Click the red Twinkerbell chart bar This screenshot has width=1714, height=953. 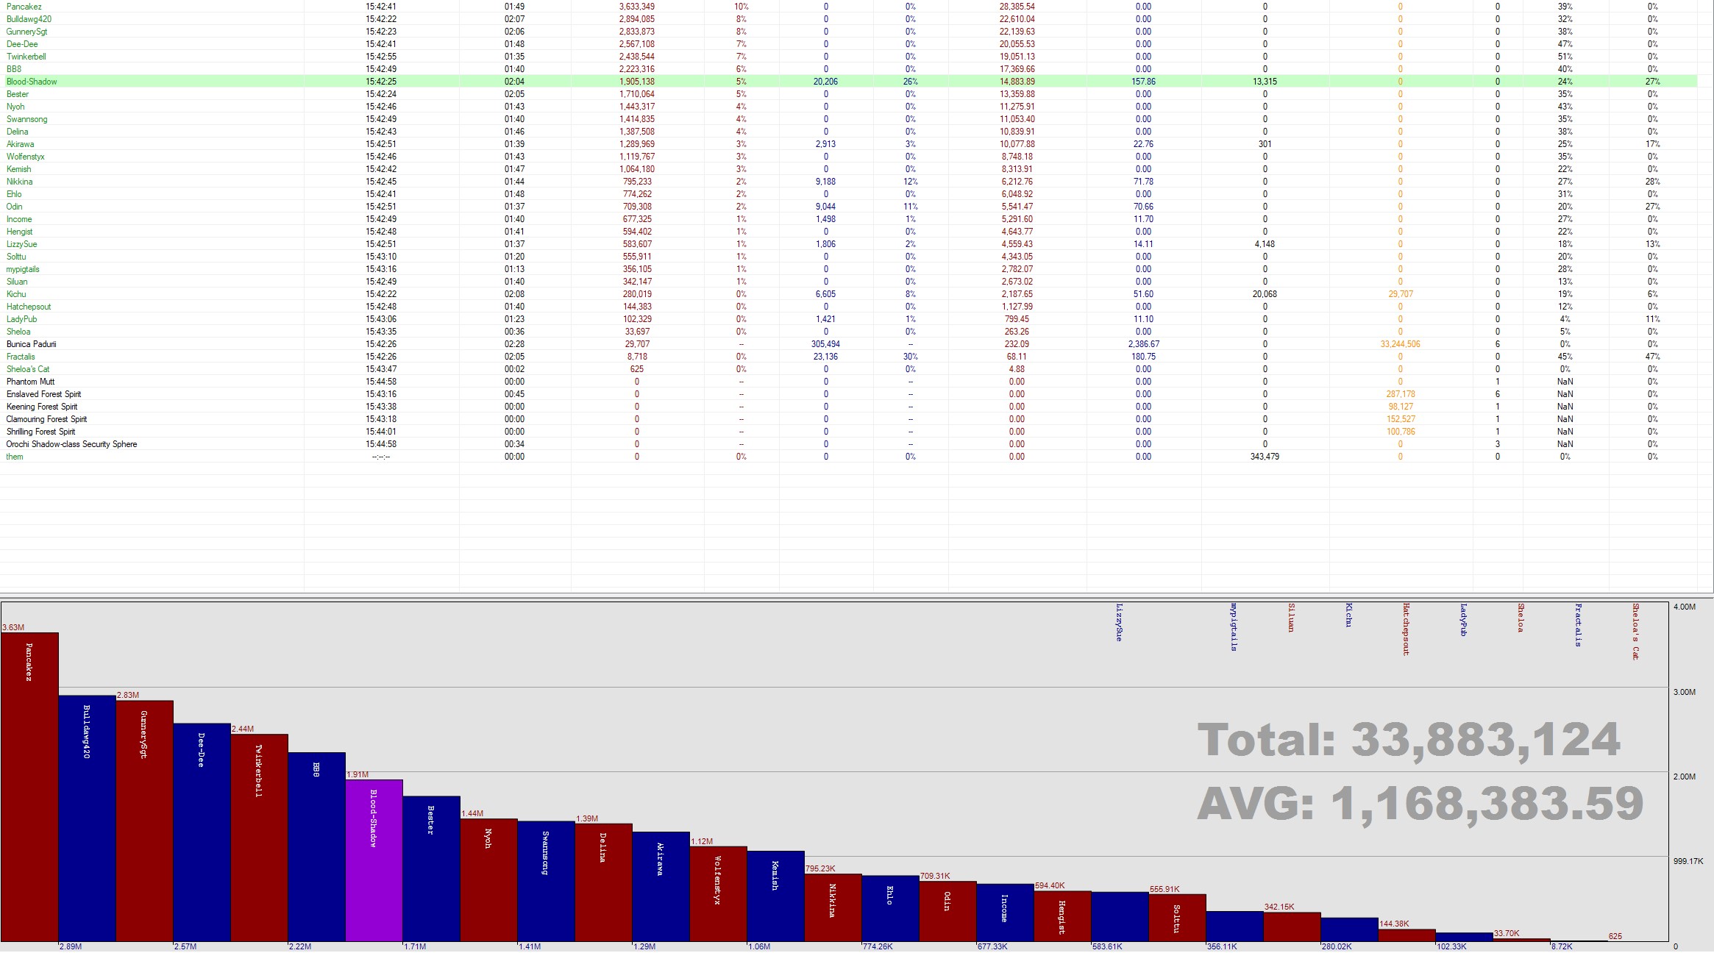pyautogui.click(x=259, y=838)
